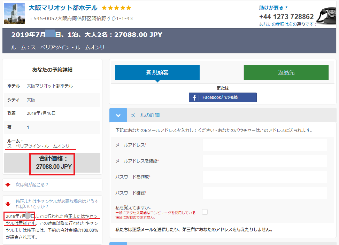Select the 返品先 tab
The width and height of the screenshot is (339, 245).
[x=286, y=72]
